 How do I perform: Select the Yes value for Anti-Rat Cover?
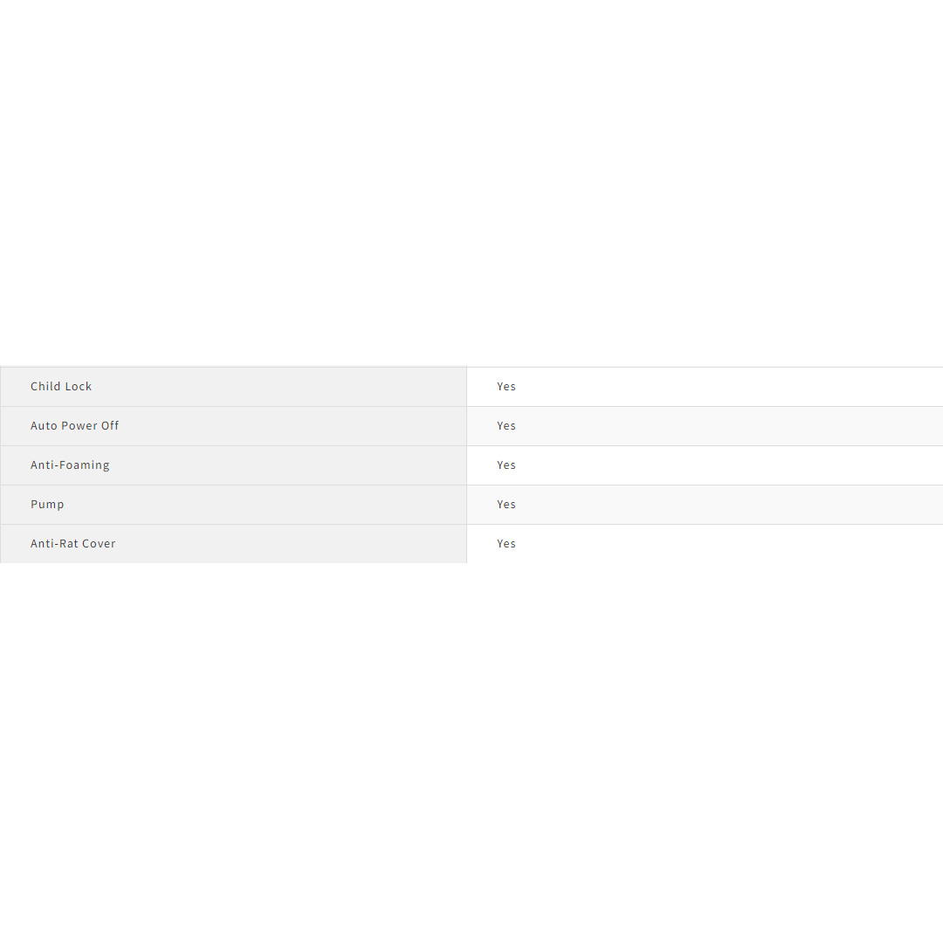tap(506, 543)
